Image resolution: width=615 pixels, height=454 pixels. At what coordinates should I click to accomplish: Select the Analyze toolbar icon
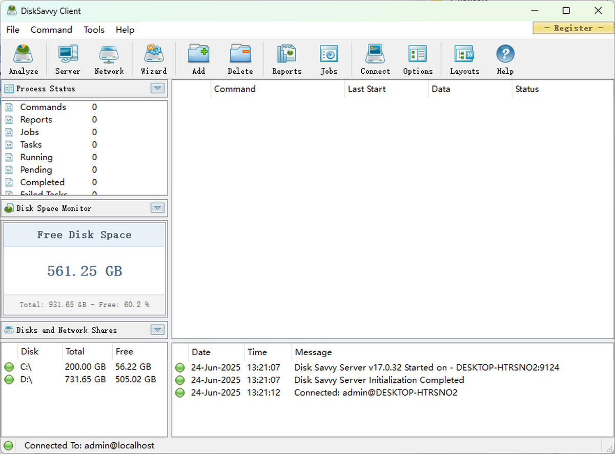tap(23, 58)
